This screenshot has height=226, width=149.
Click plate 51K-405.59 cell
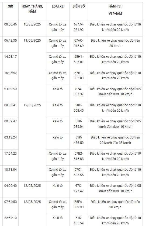(x=79, y=221)
